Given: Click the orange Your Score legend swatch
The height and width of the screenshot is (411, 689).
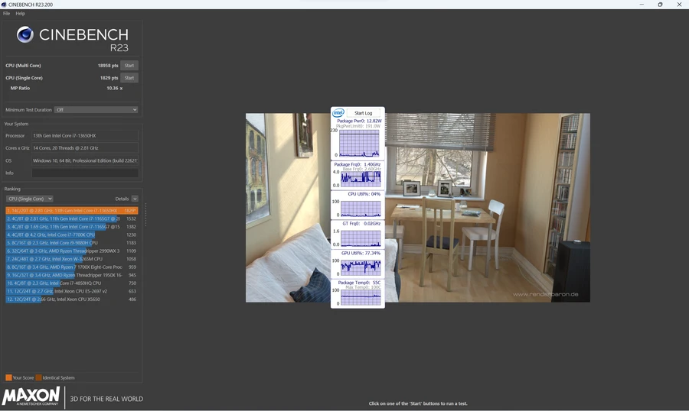Looking at the screenshot, I should [8, 377].
